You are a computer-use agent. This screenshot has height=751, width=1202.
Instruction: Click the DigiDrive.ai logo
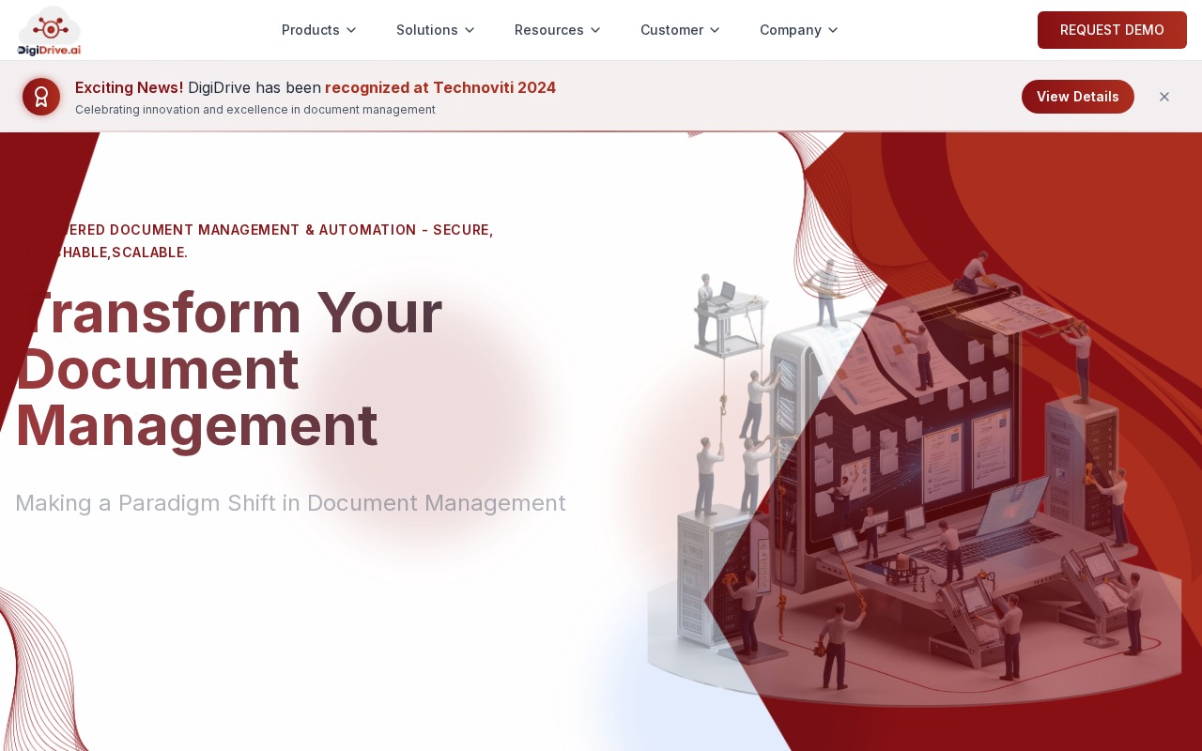pyautogui.click(x=49, y=31)
